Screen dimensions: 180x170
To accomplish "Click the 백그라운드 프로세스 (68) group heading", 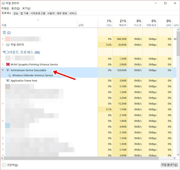I will pos(21,52).
